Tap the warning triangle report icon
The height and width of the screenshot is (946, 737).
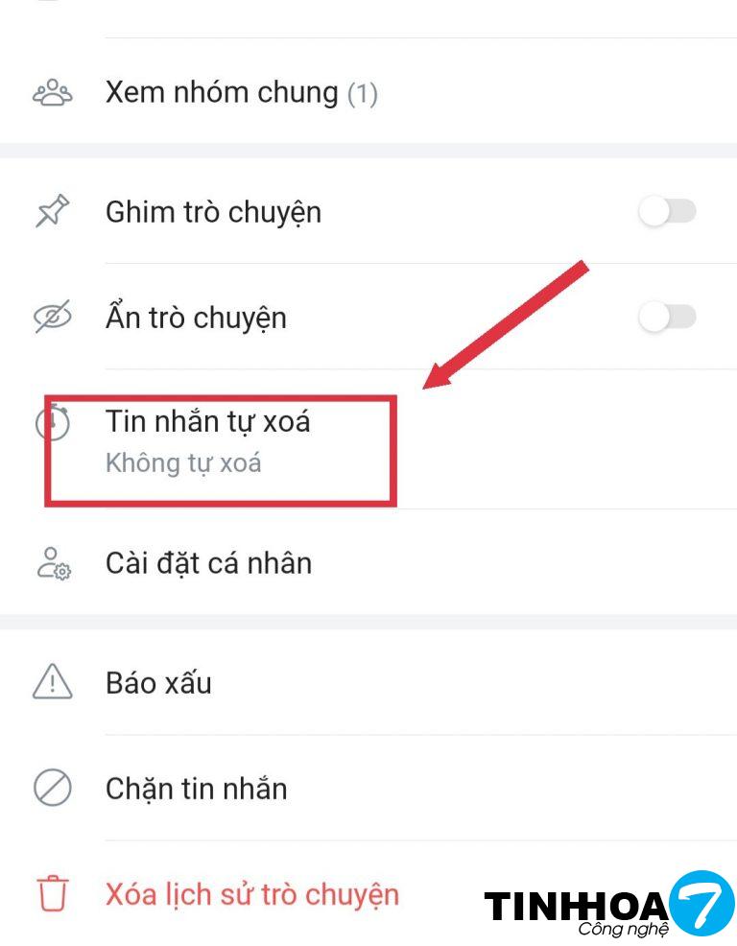(x=53, y=682)
